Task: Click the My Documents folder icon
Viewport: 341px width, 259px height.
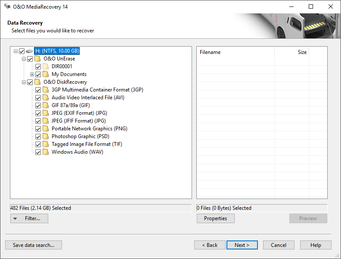Action: pyautogui.click(x=46, y=74)
